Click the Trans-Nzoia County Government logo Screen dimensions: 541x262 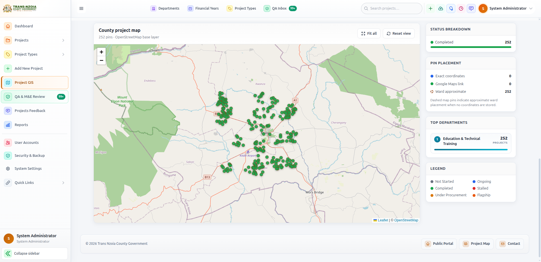[19, 8]
